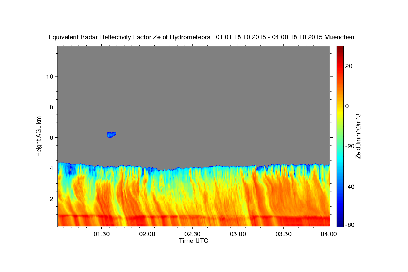Click the dark red top of the colorbar
Screen dimensions: 408x272
pyautogui.click(x=340, y=49)
